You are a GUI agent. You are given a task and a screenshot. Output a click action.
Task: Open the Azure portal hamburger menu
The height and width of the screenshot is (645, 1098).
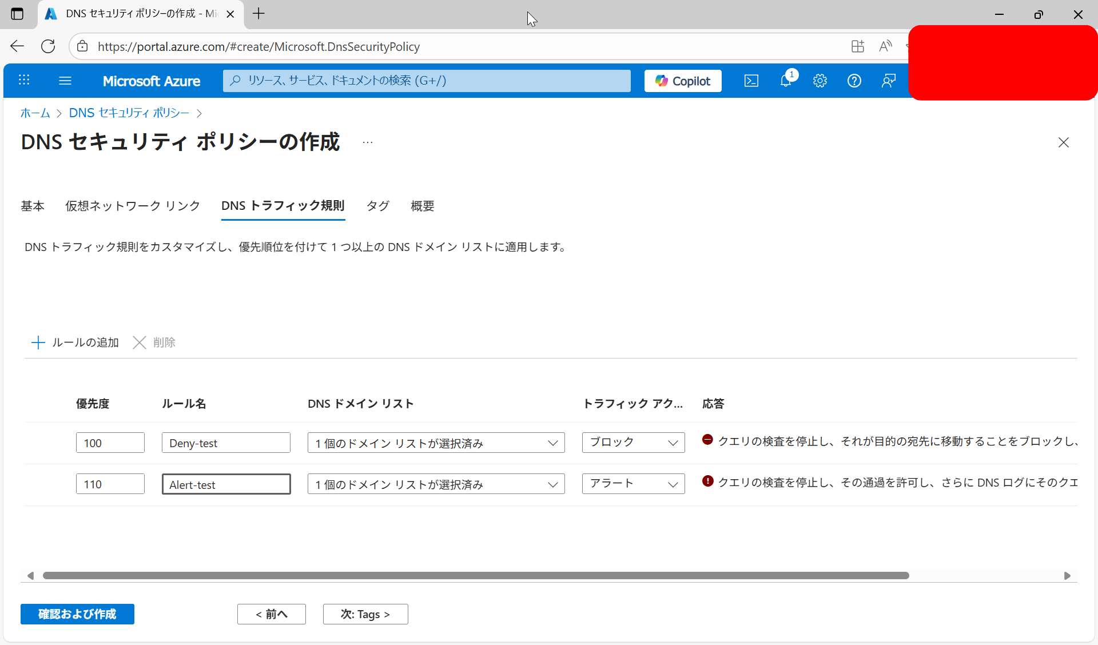pyautogui.click(x=65, y=81)
